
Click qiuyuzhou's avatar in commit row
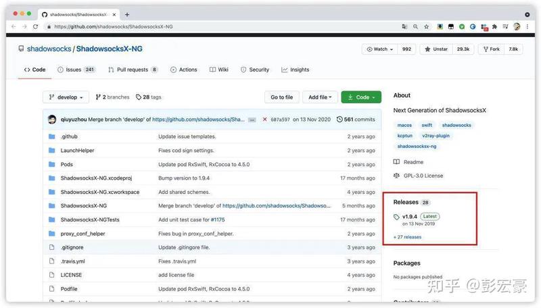(x=52, y=120)
